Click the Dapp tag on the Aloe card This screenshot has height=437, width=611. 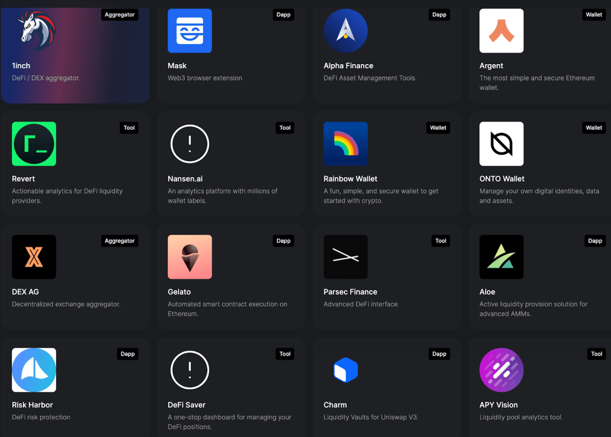[x=595, y=241]
